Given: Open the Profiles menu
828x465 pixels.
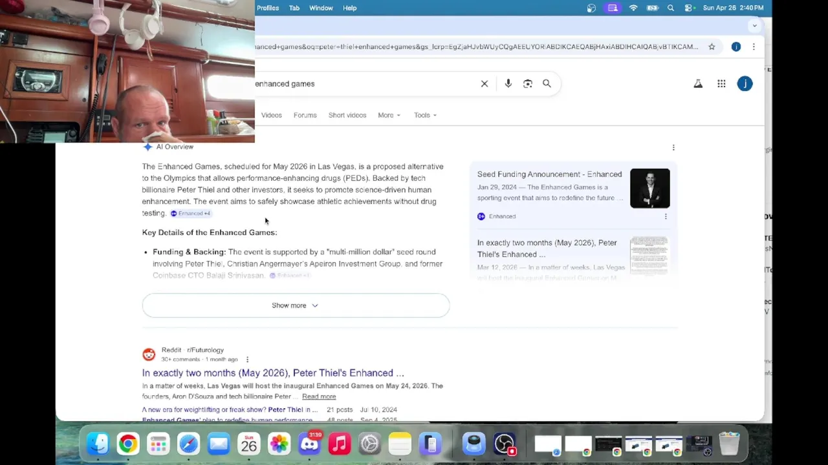Looking at the screenshot, I should (268, 8).
